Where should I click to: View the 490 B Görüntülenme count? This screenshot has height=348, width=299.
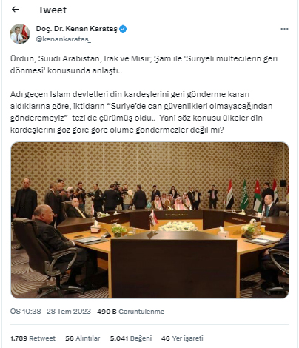point(130,312)
